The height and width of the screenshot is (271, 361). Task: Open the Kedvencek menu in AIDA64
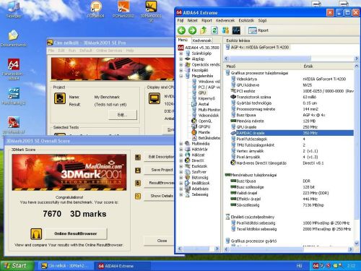(225, 20)
